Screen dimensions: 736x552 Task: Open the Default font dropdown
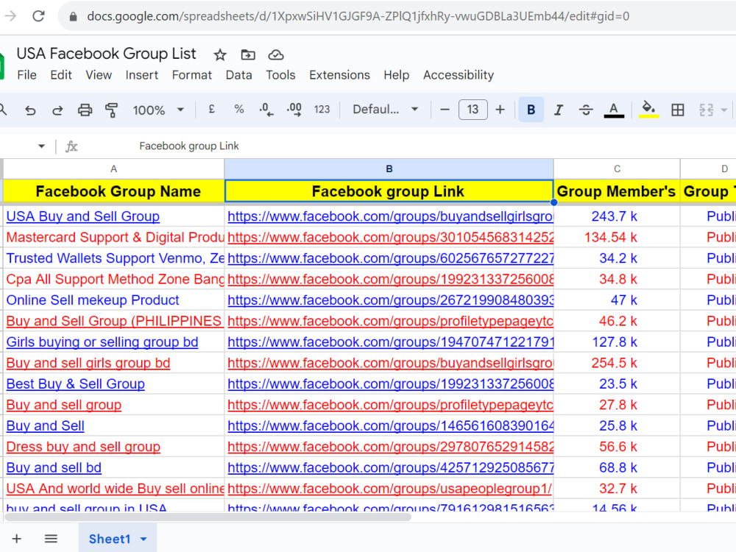pos(386,110)
